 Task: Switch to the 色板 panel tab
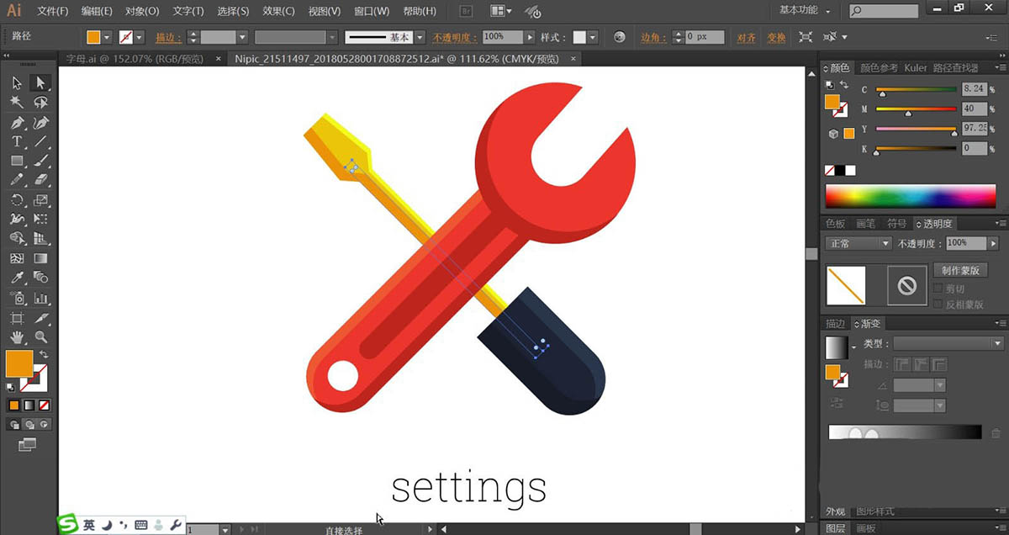click(835, 224)
